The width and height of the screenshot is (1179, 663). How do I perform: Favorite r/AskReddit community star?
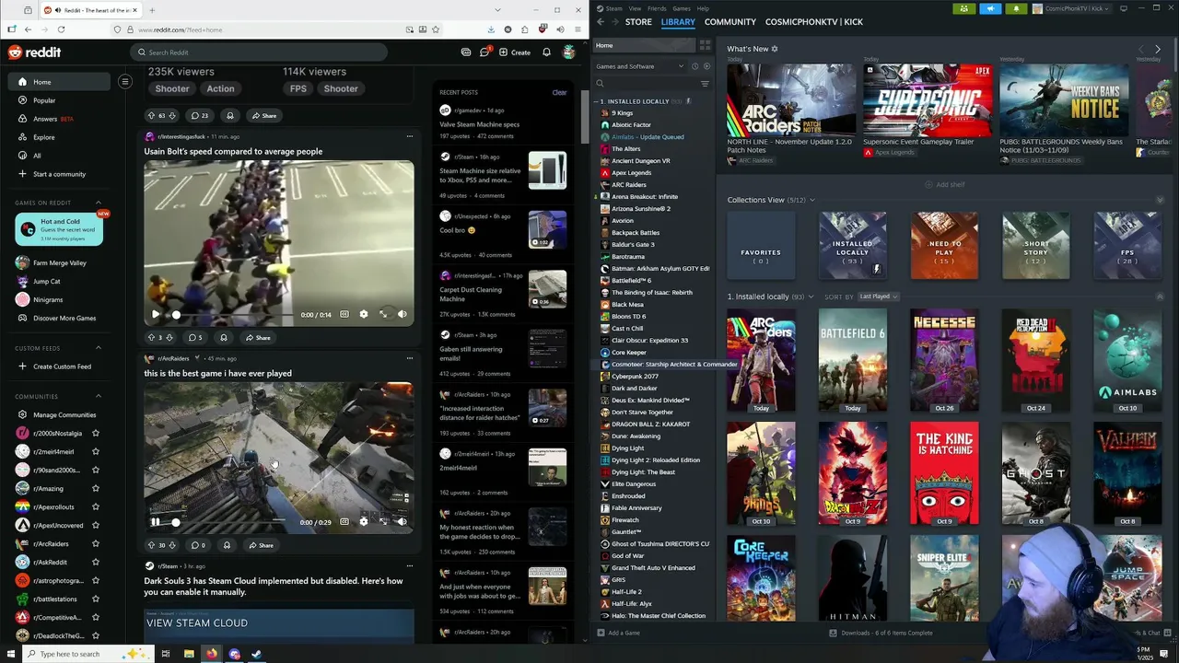point(96,562)
